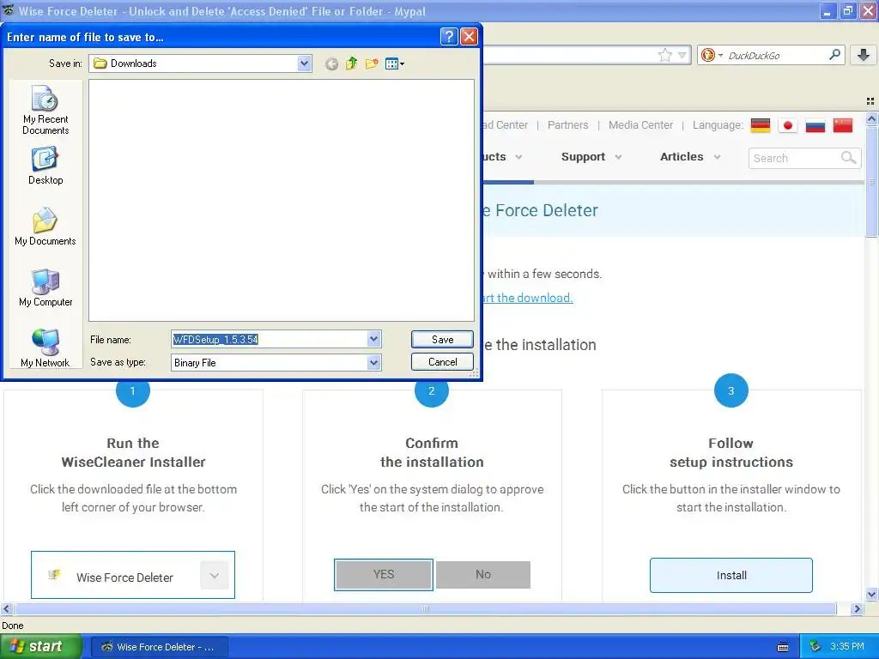The image size is (879, 659).
Task: Open the browser downloads arrow button
Action: coord(864,55)
